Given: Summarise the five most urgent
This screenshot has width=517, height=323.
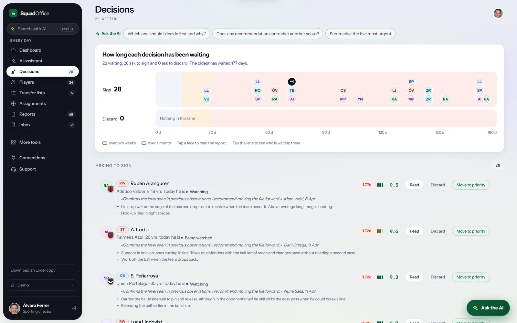Looking at the screenshot, I should pyautogui.click(x=360, y=34).
